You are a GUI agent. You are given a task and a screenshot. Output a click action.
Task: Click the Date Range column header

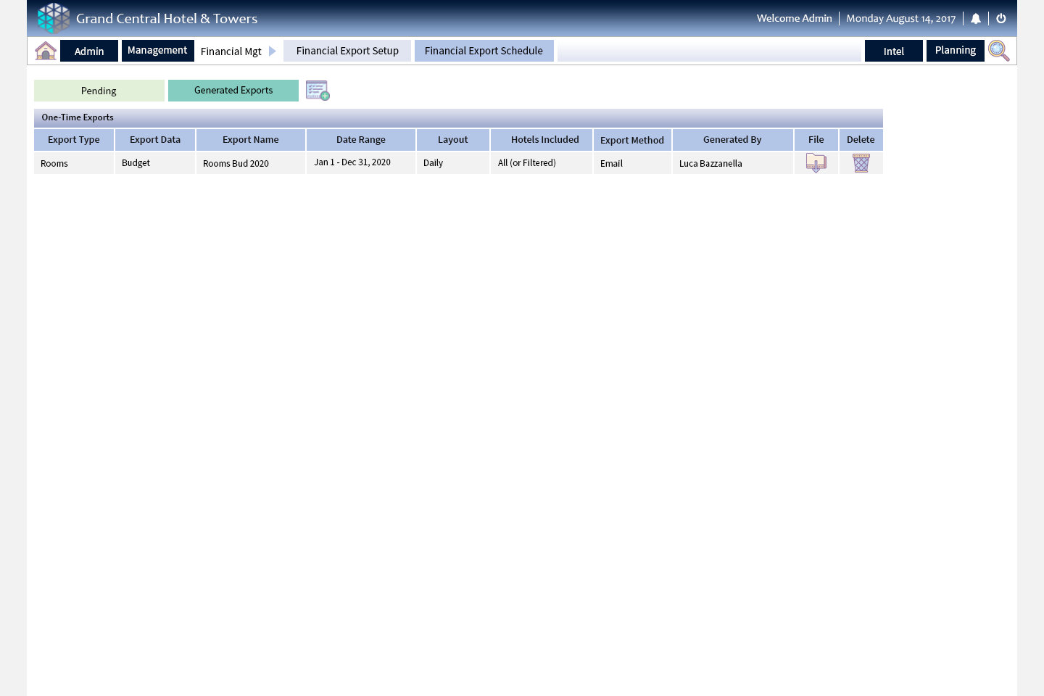pyautogui.click(x=360, y=140)
